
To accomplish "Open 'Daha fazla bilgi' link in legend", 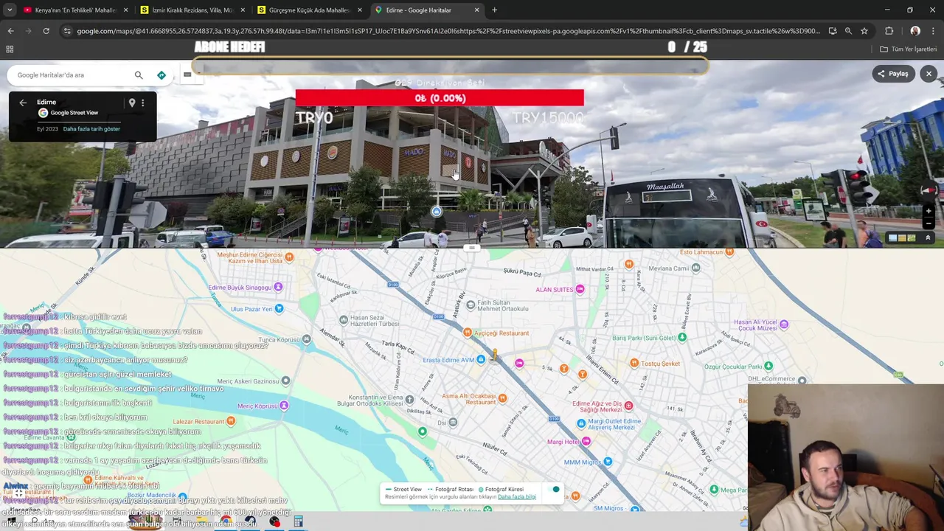I will tap(517, 497).
